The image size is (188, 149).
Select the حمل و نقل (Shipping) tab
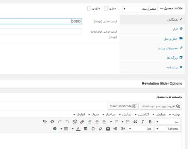[152, 39]
